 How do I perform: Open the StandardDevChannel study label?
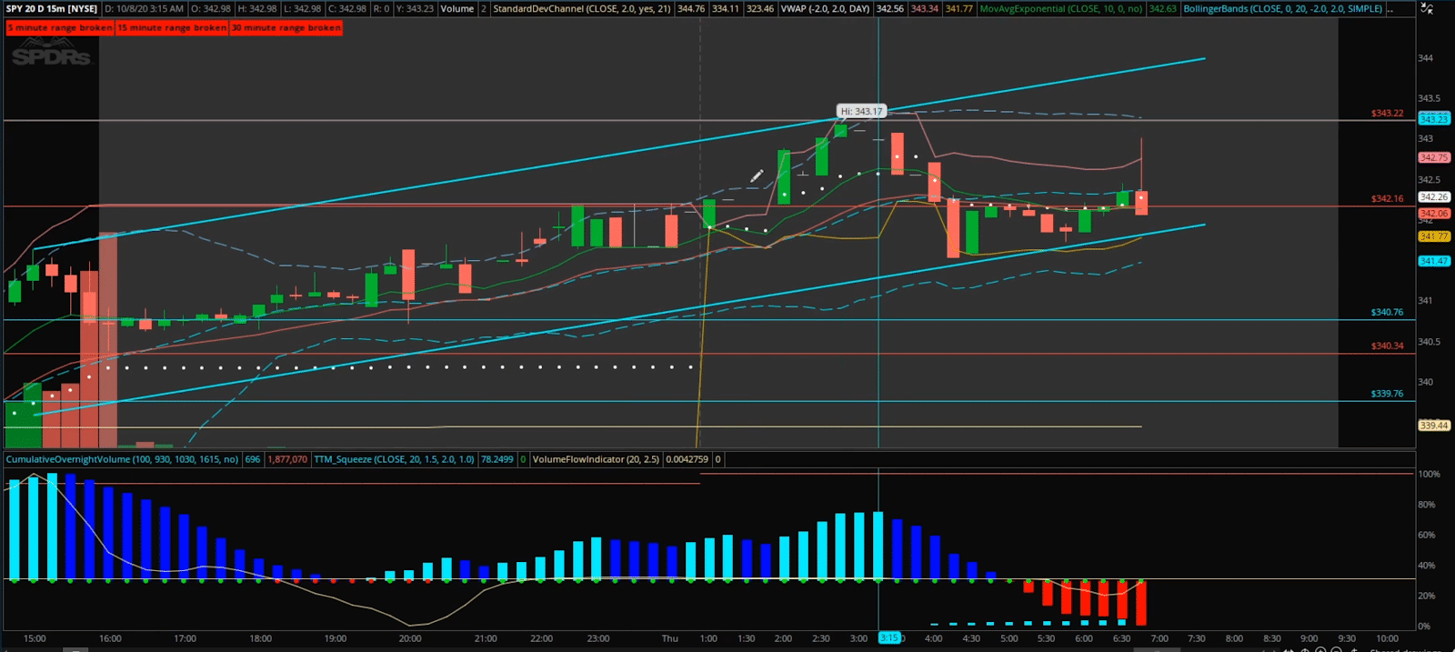[582, 9]
